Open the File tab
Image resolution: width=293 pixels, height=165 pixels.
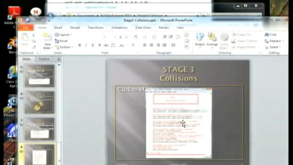click(26, 27)
